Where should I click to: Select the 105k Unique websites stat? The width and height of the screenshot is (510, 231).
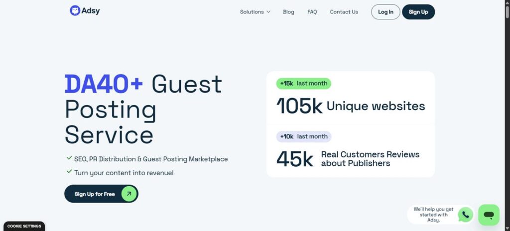pos(351,106)
